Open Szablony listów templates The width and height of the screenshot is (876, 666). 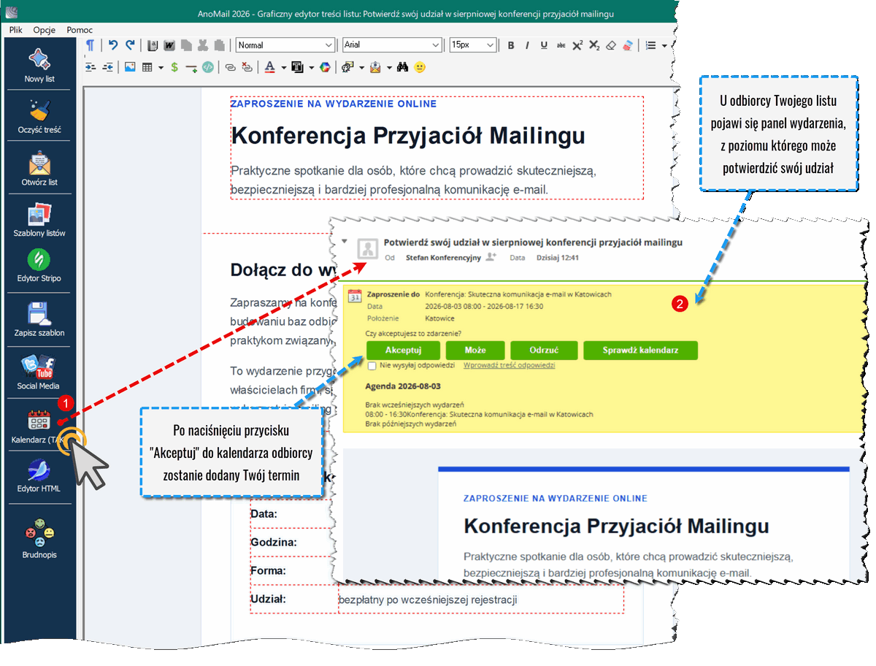click(x=39, y=219)
